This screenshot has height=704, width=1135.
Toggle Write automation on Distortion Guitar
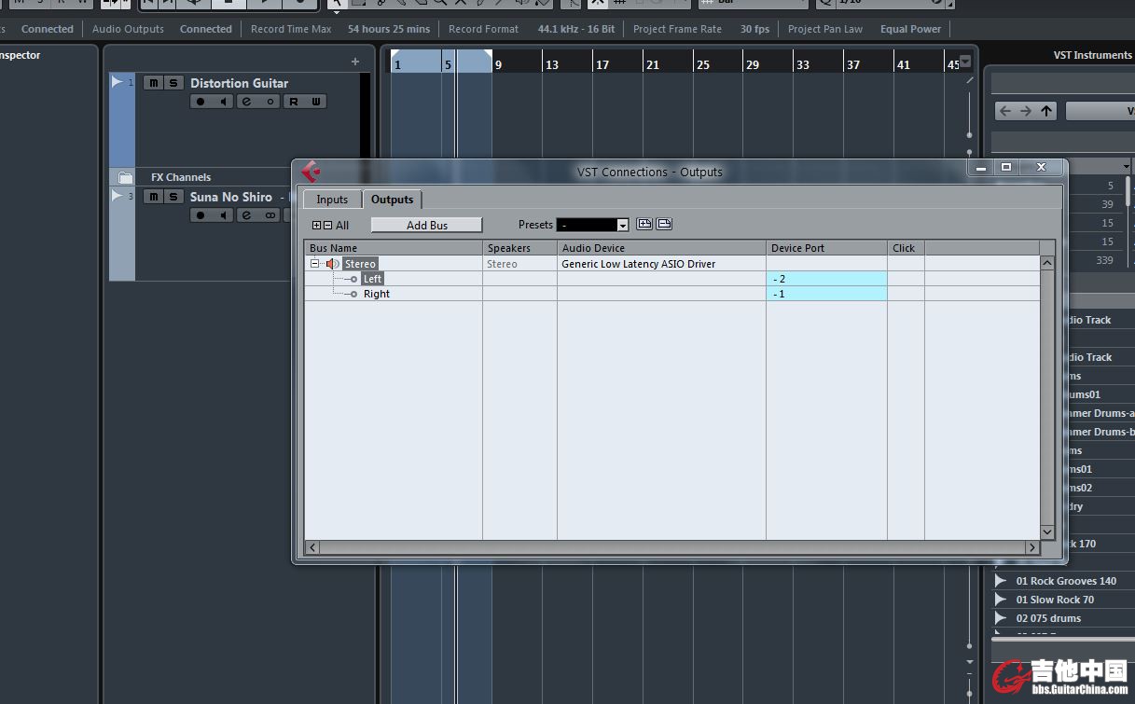[316, 102]
